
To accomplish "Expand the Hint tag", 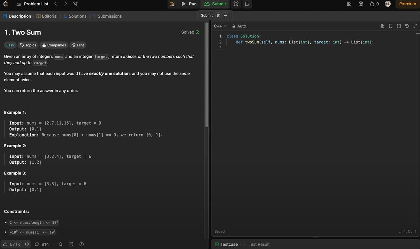I will pyautogui.click(x=78, y=45).
